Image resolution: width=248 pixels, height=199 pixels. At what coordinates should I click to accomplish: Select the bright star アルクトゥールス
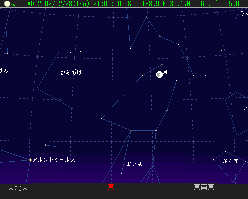click(30, 160)
